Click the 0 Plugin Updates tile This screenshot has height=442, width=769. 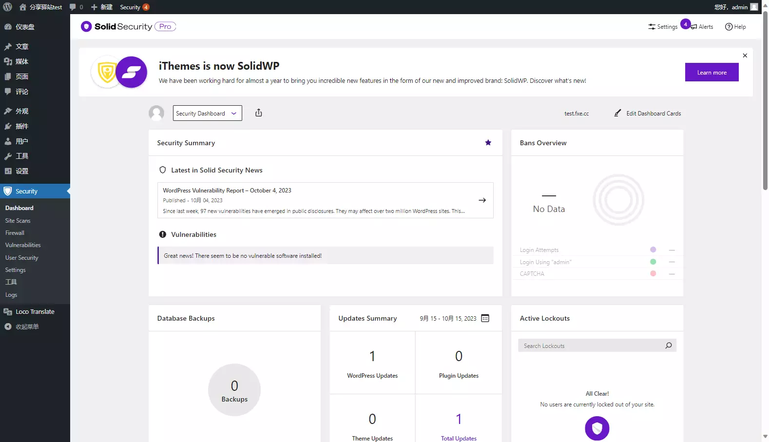tap(459, 363)
